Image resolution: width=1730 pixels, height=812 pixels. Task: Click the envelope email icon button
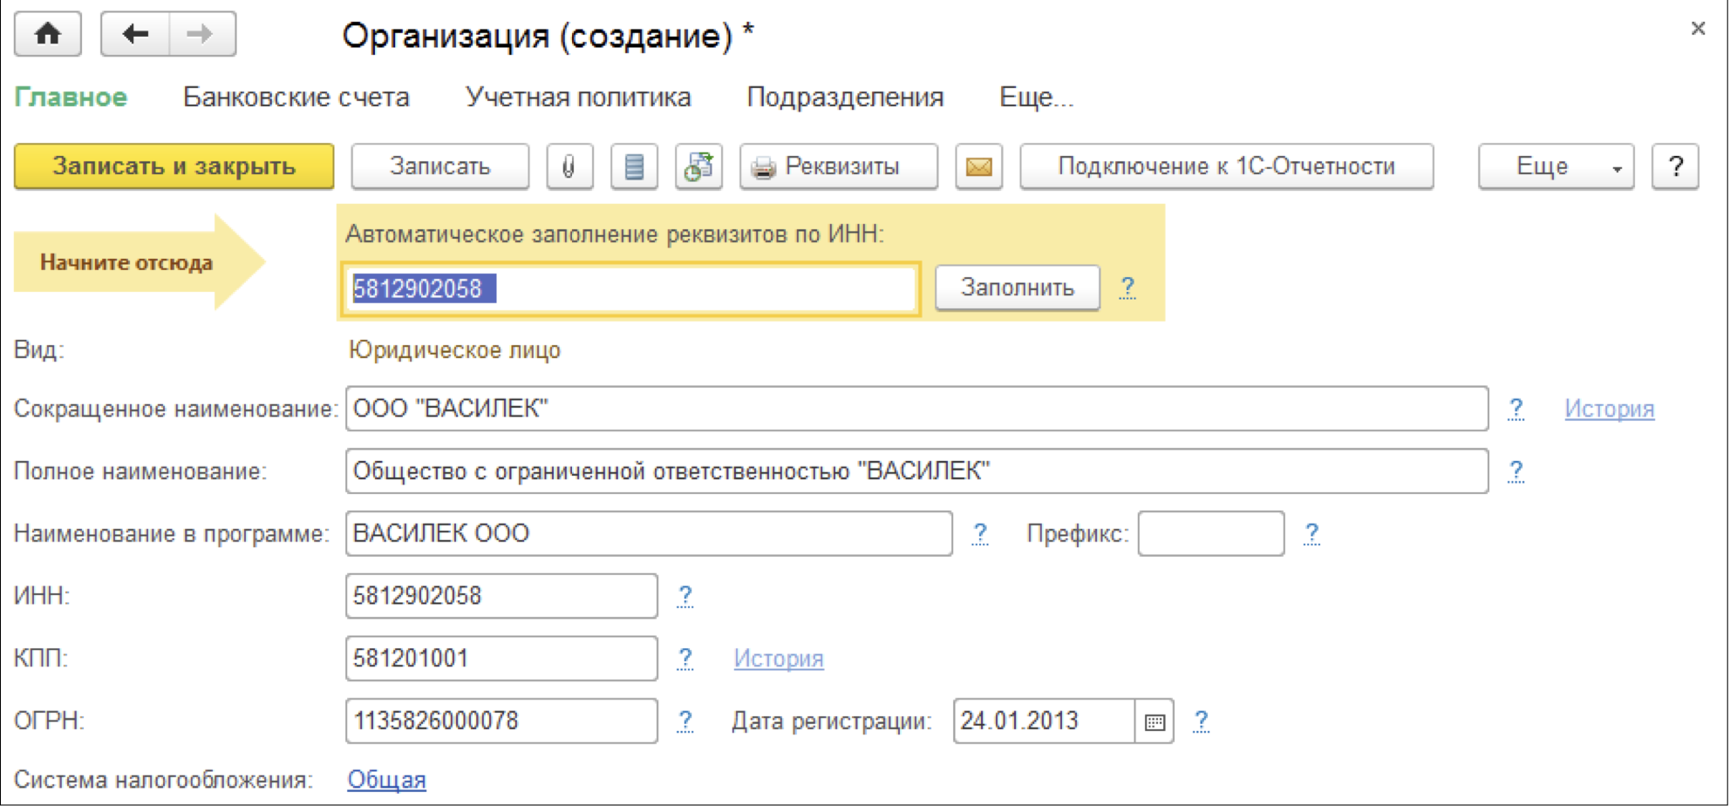coord(978,166)
